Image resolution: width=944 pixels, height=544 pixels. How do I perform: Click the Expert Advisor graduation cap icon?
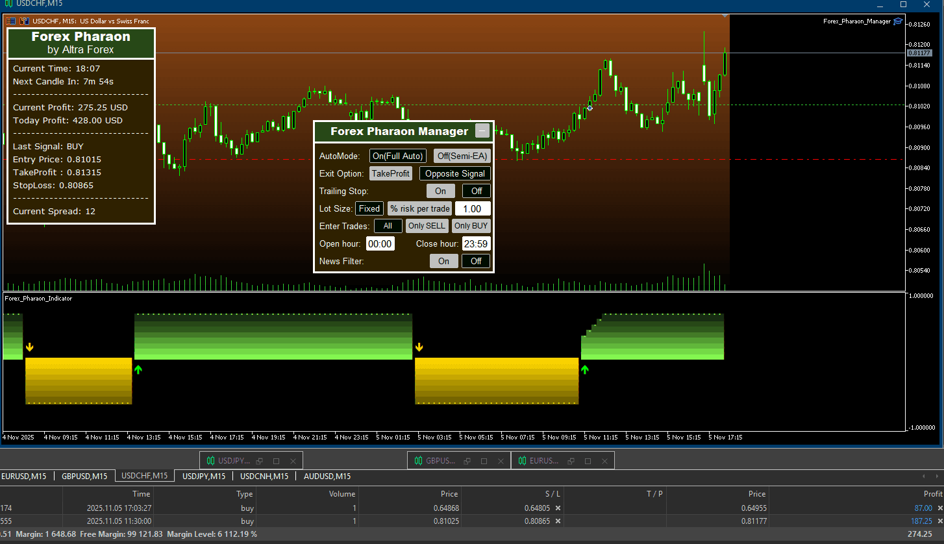898,21
